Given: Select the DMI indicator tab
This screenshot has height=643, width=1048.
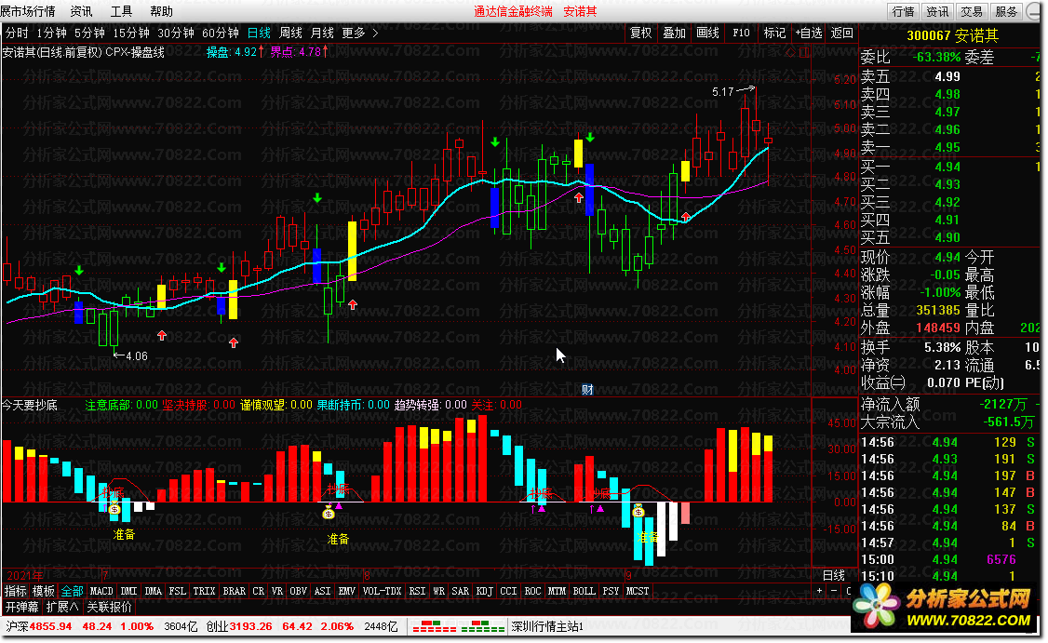Looking at the screenshot, I should point(129,591).
